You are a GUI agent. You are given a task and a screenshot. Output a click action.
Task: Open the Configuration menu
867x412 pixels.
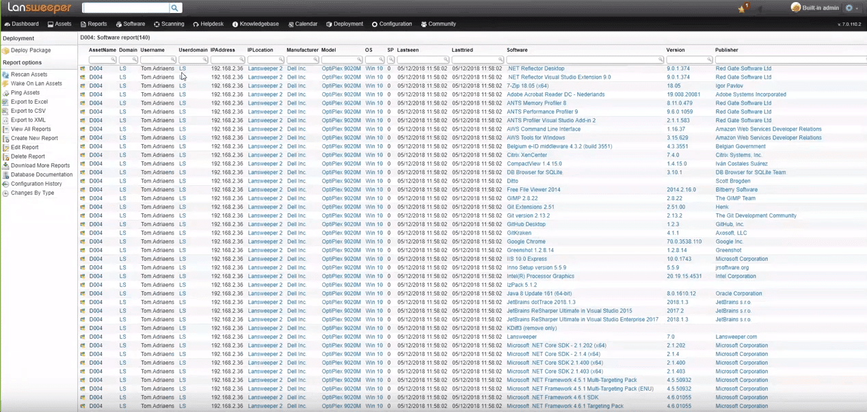pyautogui.click(x=392, y=24)
